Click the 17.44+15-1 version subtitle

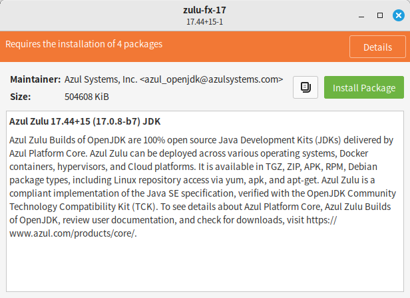[x=204, y=22]
